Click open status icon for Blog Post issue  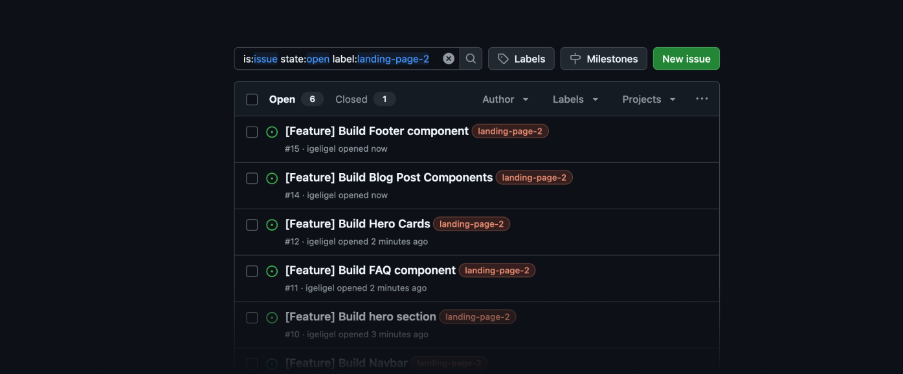(272, 178)
